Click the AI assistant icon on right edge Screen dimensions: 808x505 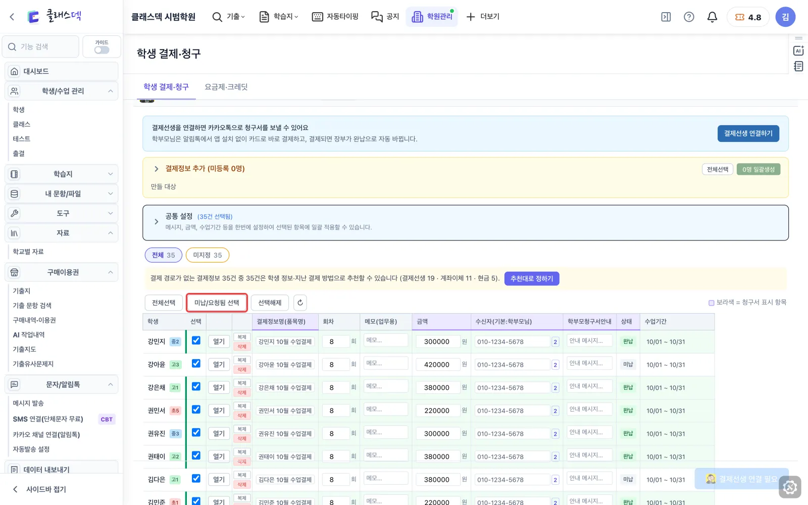[x=798, y=50]
